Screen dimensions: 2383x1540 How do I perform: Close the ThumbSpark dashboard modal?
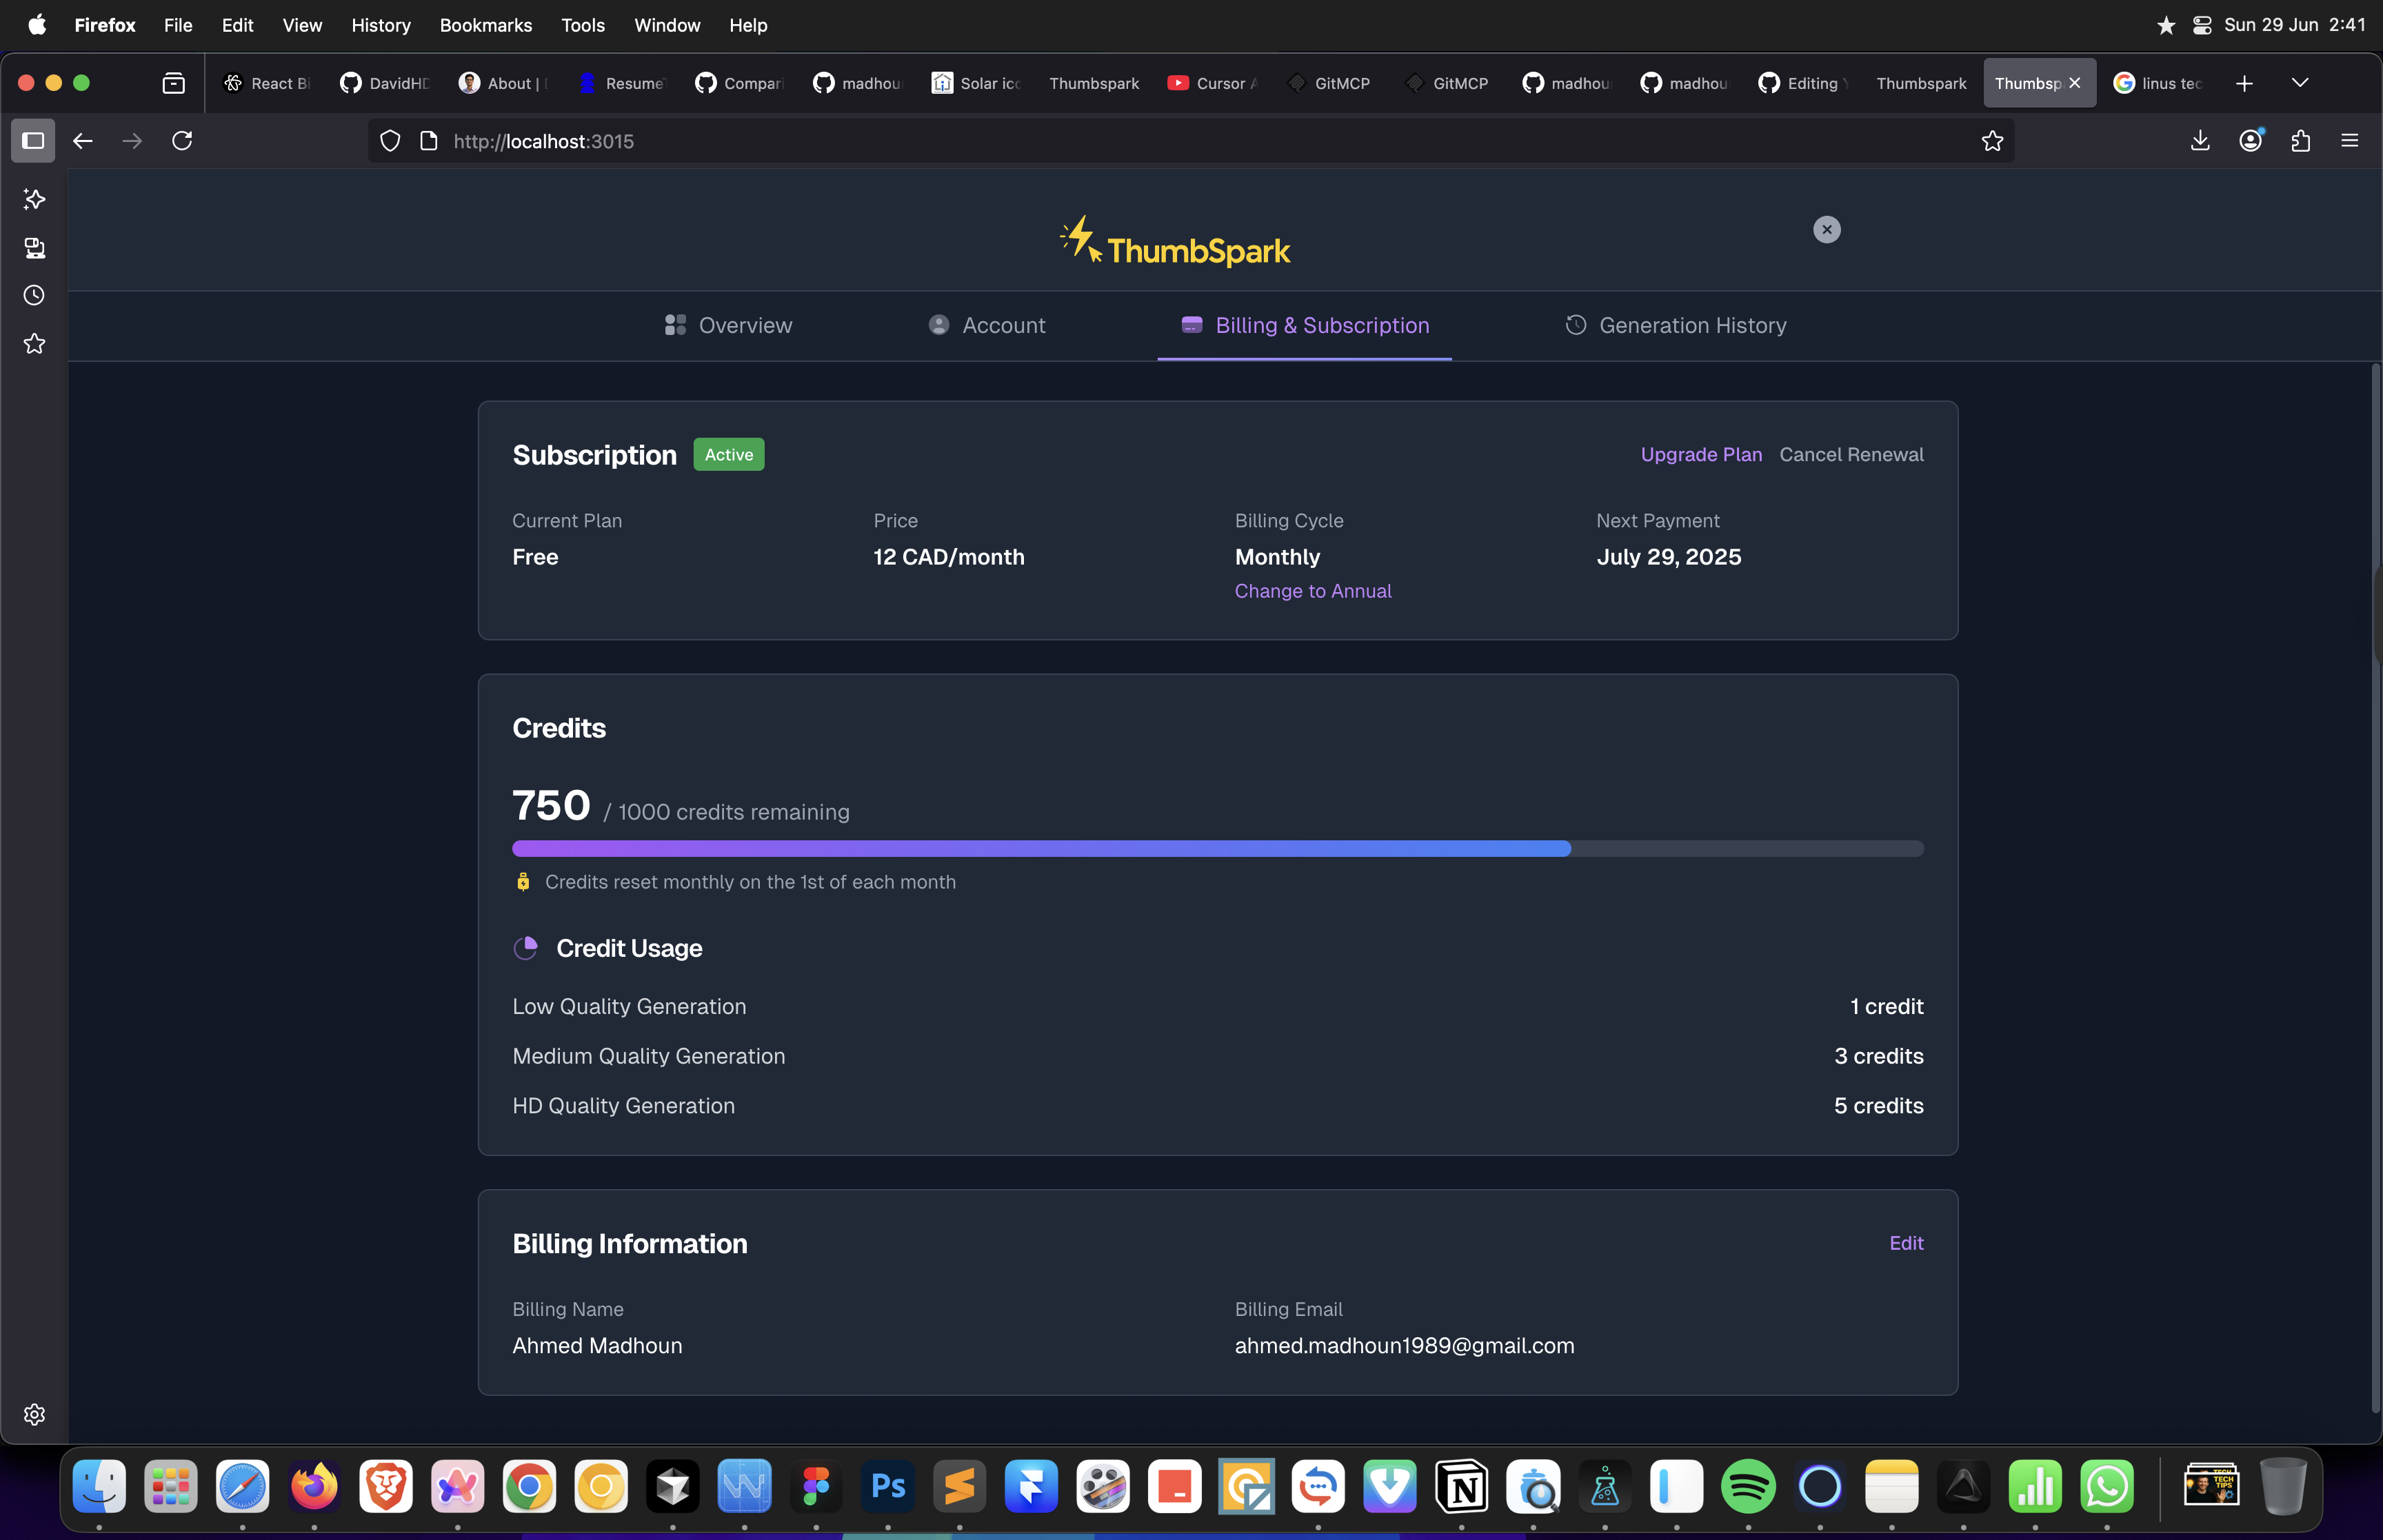[1826, 230]
